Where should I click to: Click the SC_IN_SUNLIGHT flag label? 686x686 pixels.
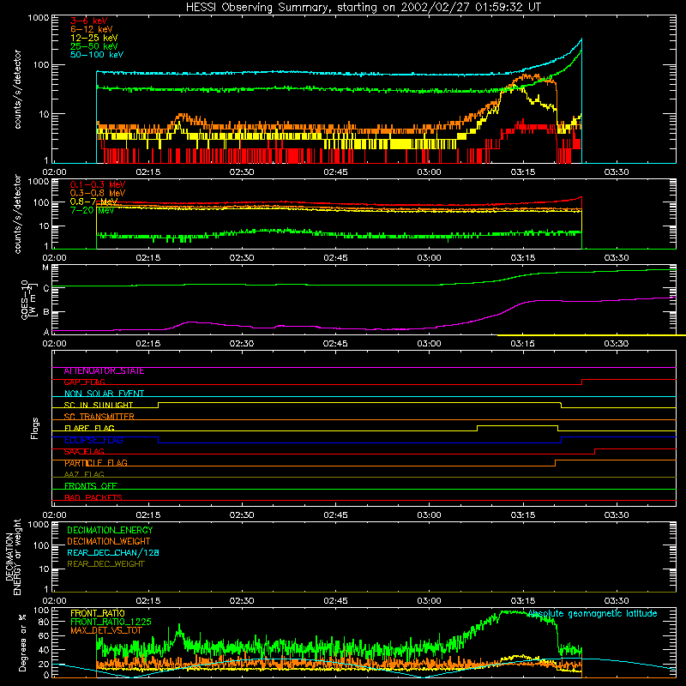(99, 405)
